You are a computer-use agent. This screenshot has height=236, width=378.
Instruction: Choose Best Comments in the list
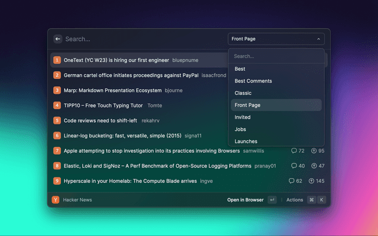253,81
